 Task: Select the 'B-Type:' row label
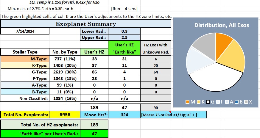[x=25, y=92]
